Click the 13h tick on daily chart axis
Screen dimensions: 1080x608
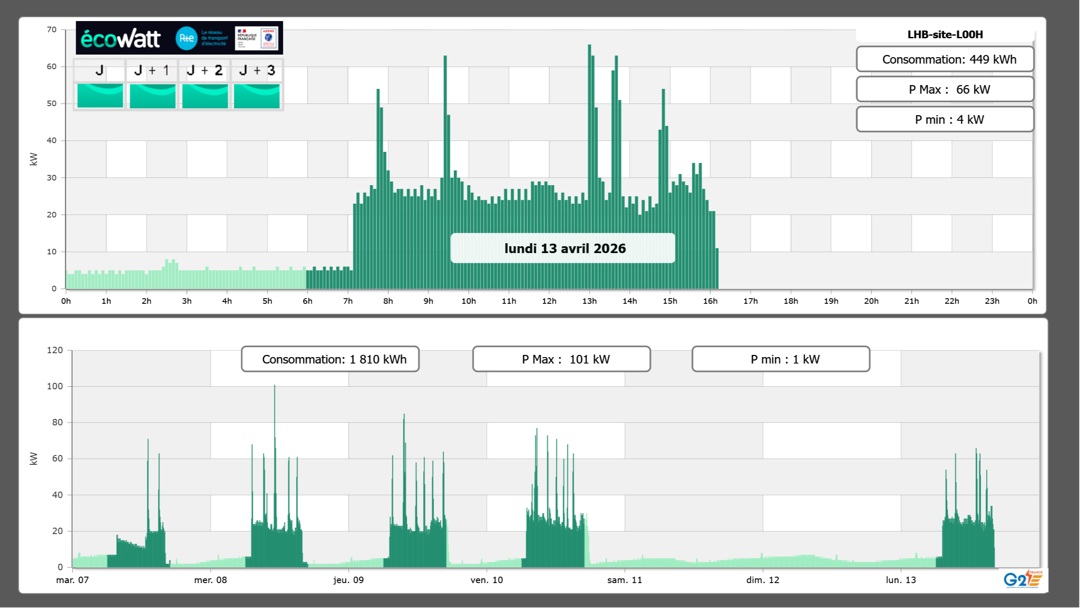(x=589, y=301)
